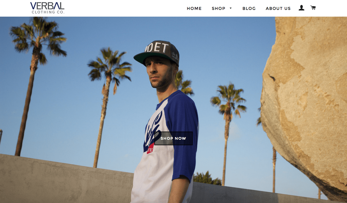Open the shopping cart icon
This screenshot has width=347, height=203.
pyautogui.click(x=313, y=8)
